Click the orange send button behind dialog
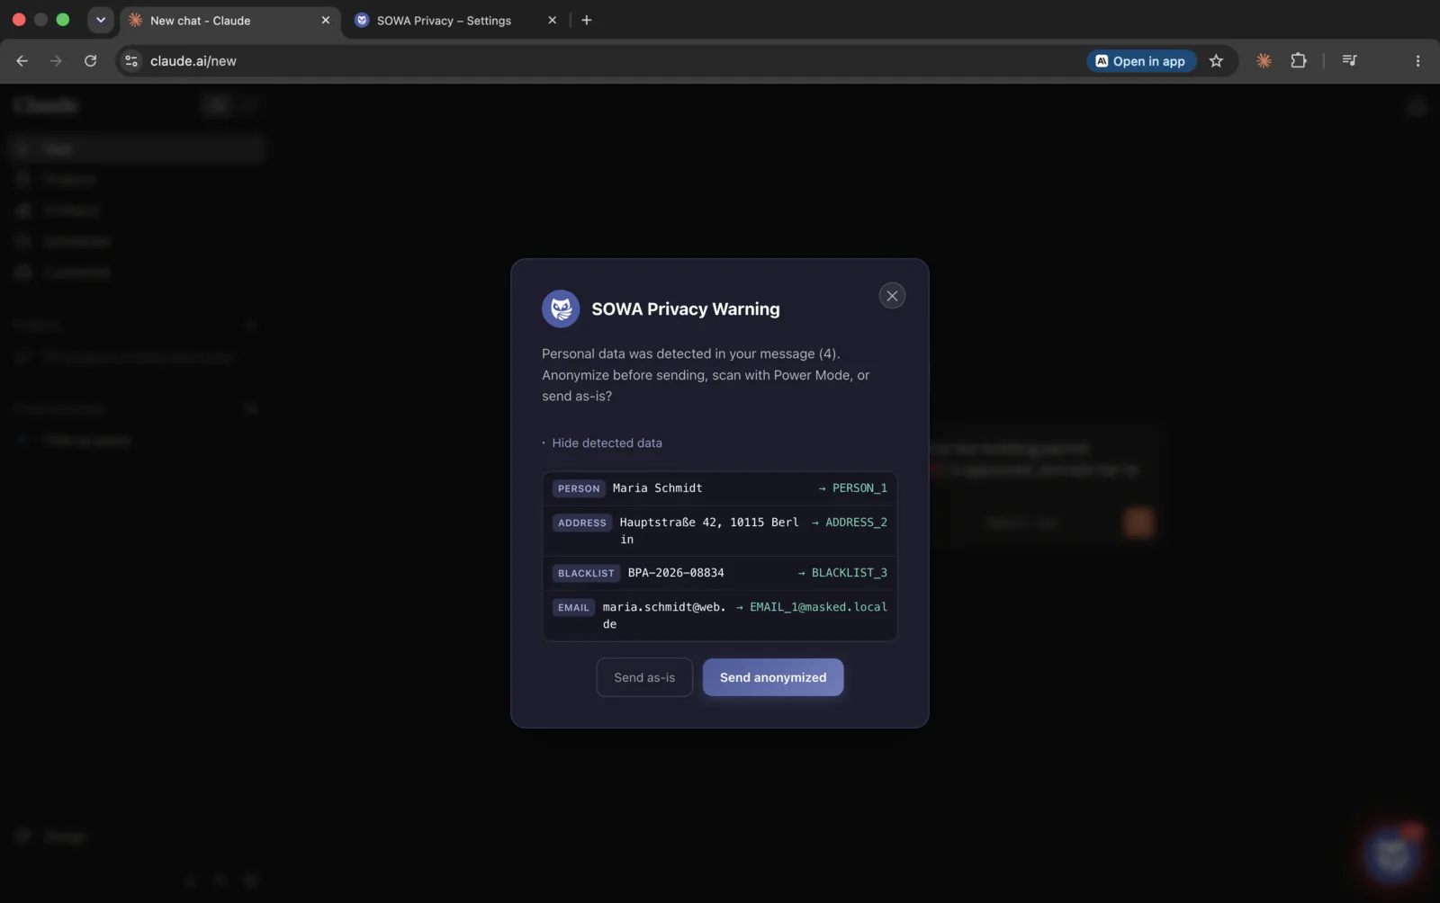The image size is (1440, 903). pyautogui.click(x=1138, y=522)
